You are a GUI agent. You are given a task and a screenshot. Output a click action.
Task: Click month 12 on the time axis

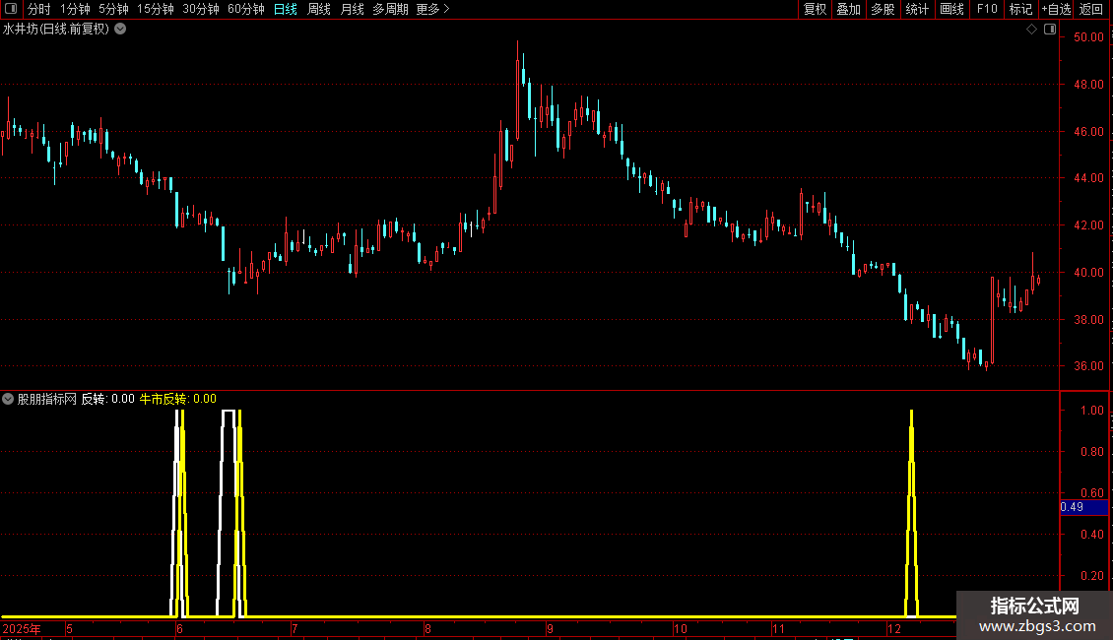[893, 628]
